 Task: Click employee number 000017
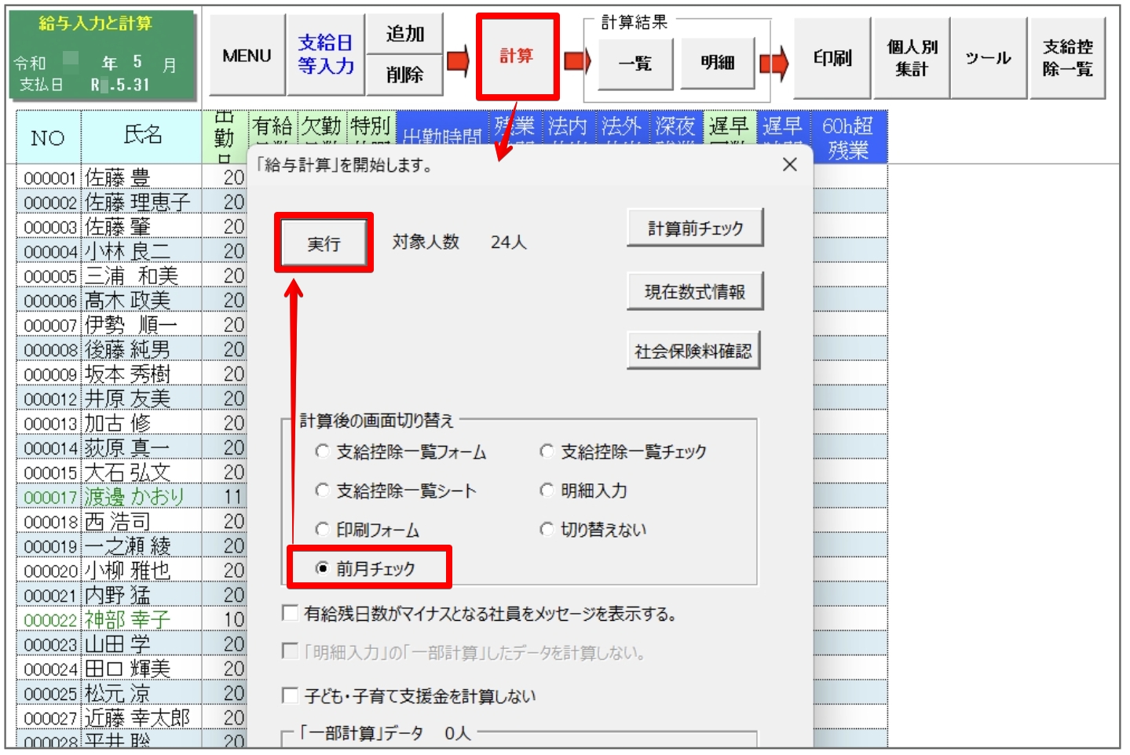point(49,497)
